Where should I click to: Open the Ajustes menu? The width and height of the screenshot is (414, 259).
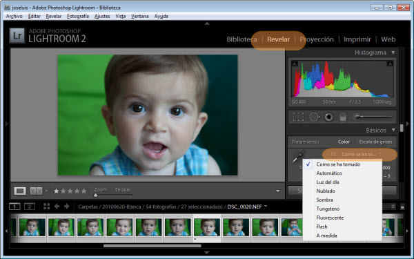pos(102,16)
